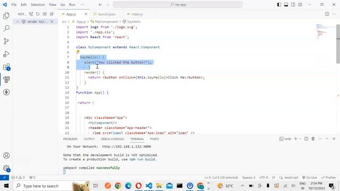
Task: Click the Prettier status bar item
Action: pyautogui.click(x=329, y=178)
